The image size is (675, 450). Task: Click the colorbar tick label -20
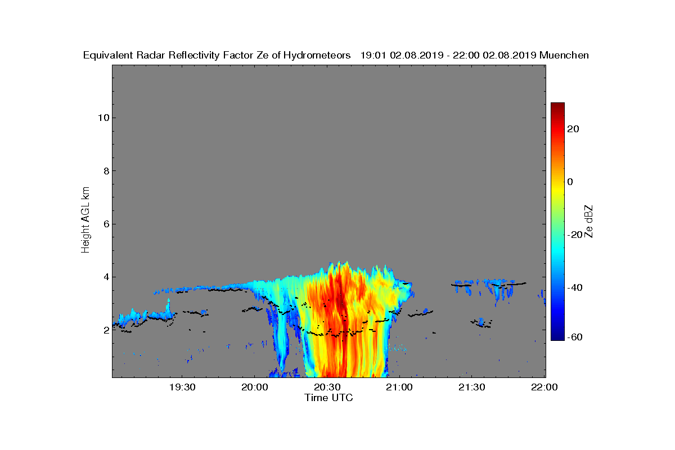point(575,235)
